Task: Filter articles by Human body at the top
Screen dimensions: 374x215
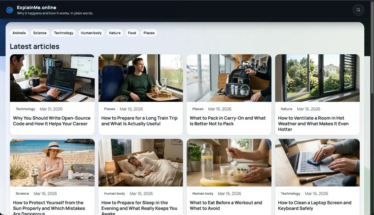Action: tap(91, 33)
